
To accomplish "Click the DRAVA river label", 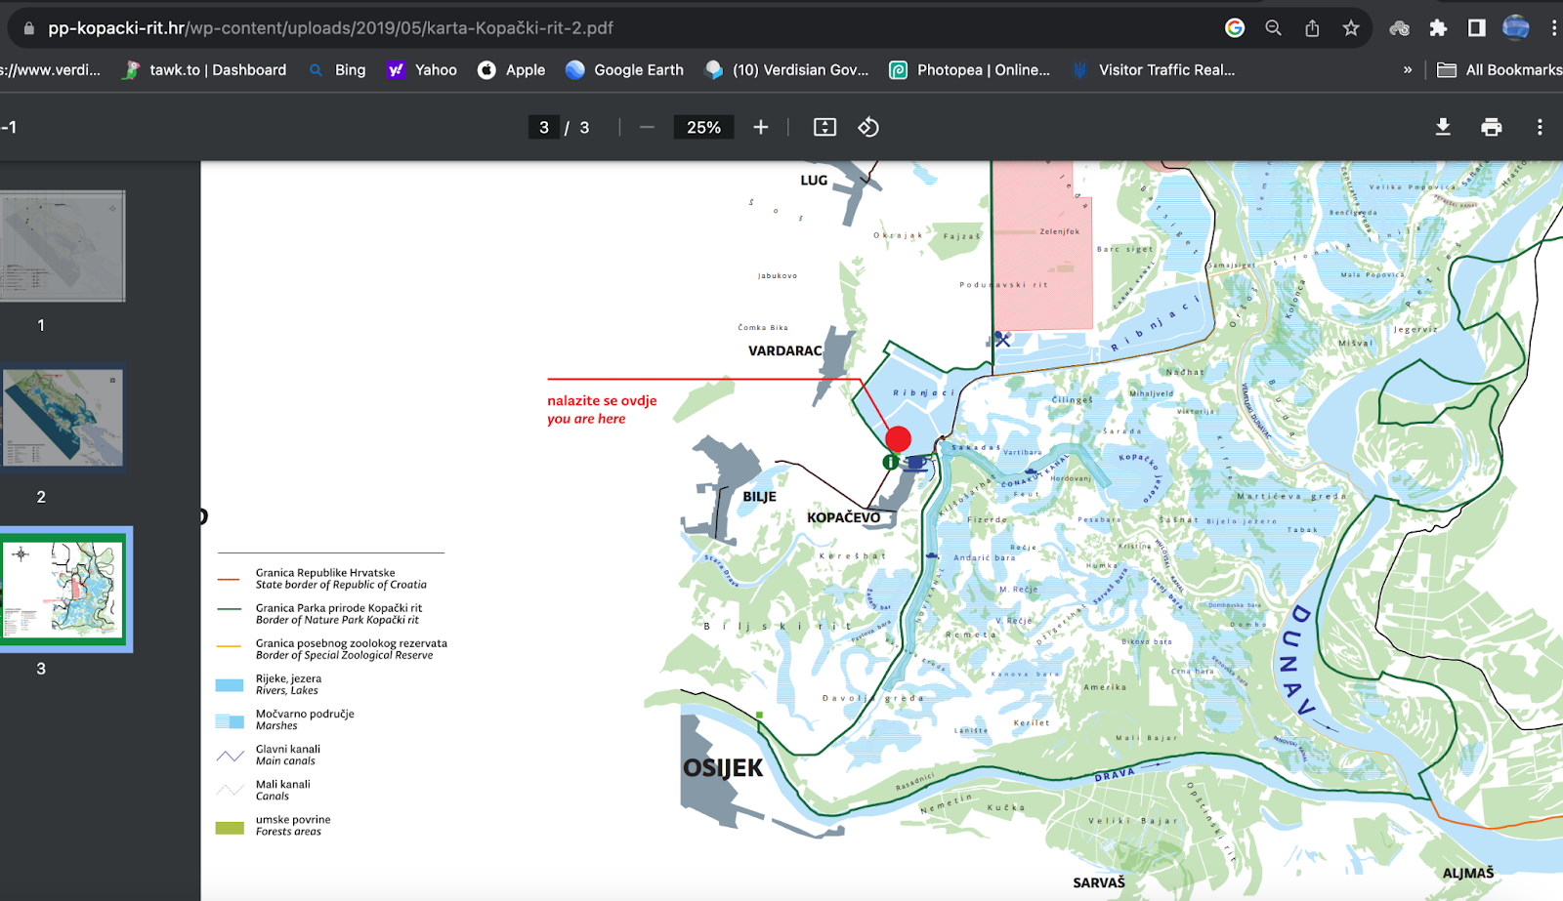I will tap(1115, 775).
